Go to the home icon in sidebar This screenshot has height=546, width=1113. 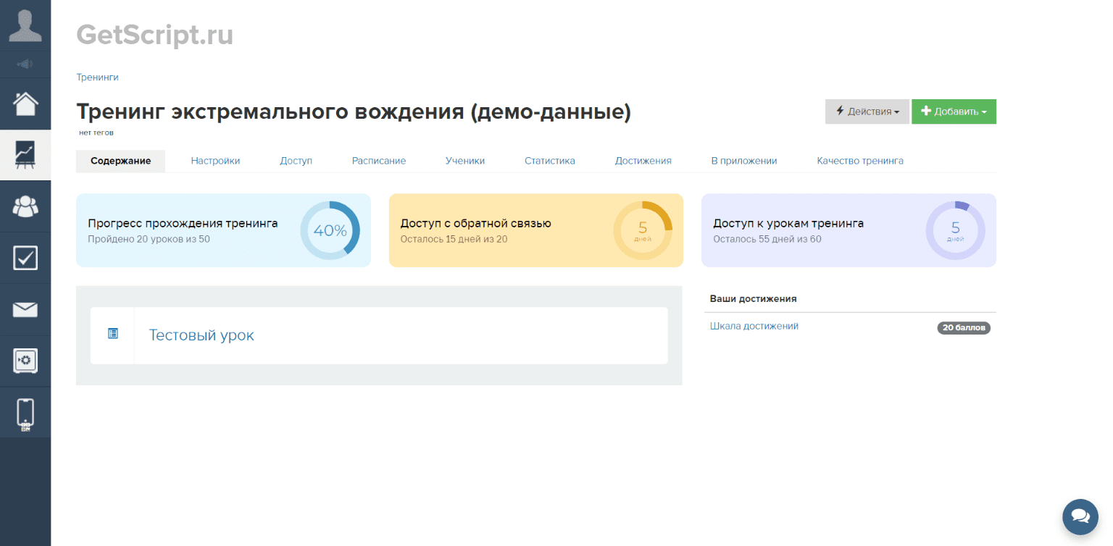25,104
